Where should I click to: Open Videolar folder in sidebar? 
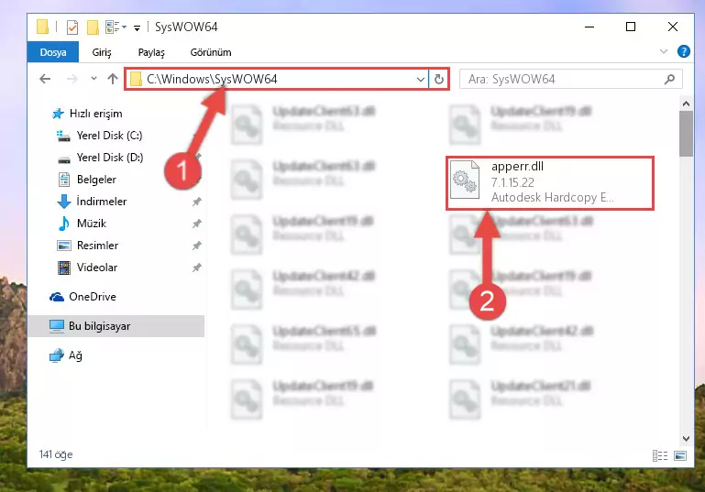pyautogui.click(x=96, y=268)
